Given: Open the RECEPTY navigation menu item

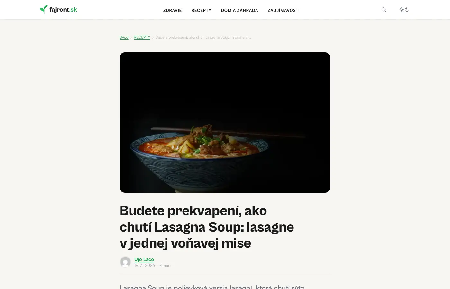Looking at the screenshot, I should tap(201, 10).
